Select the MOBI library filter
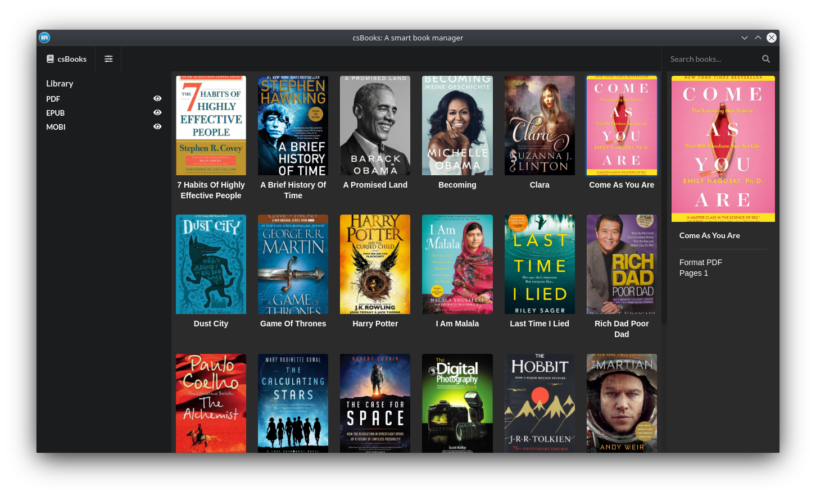Image resolution: width=816 pixels, height=496 pixels. point(56,127)
